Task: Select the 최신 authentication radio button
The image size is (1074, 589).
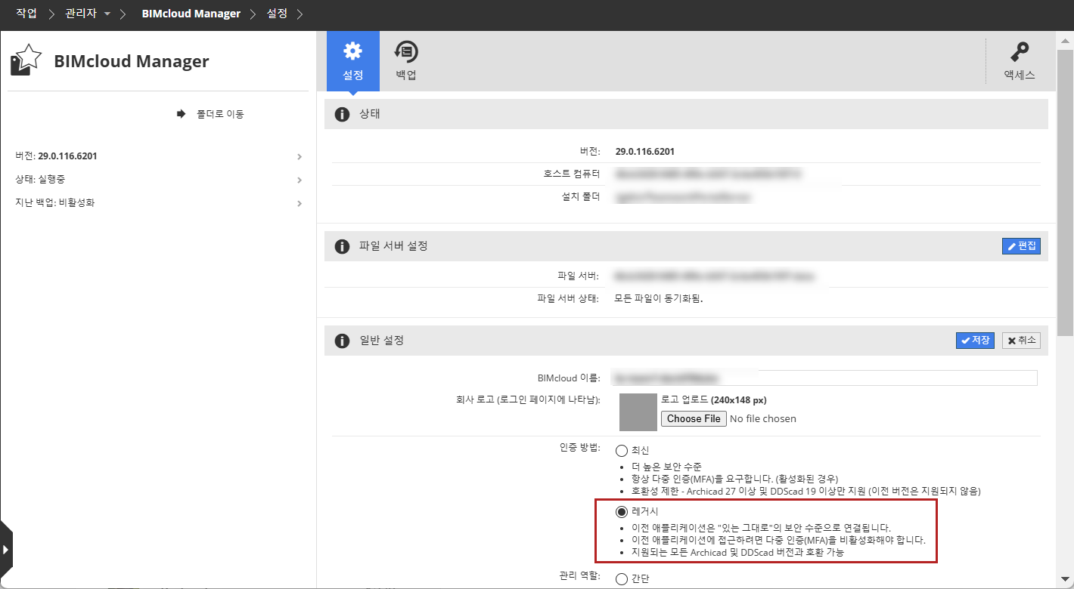Action: pos(622,451)
